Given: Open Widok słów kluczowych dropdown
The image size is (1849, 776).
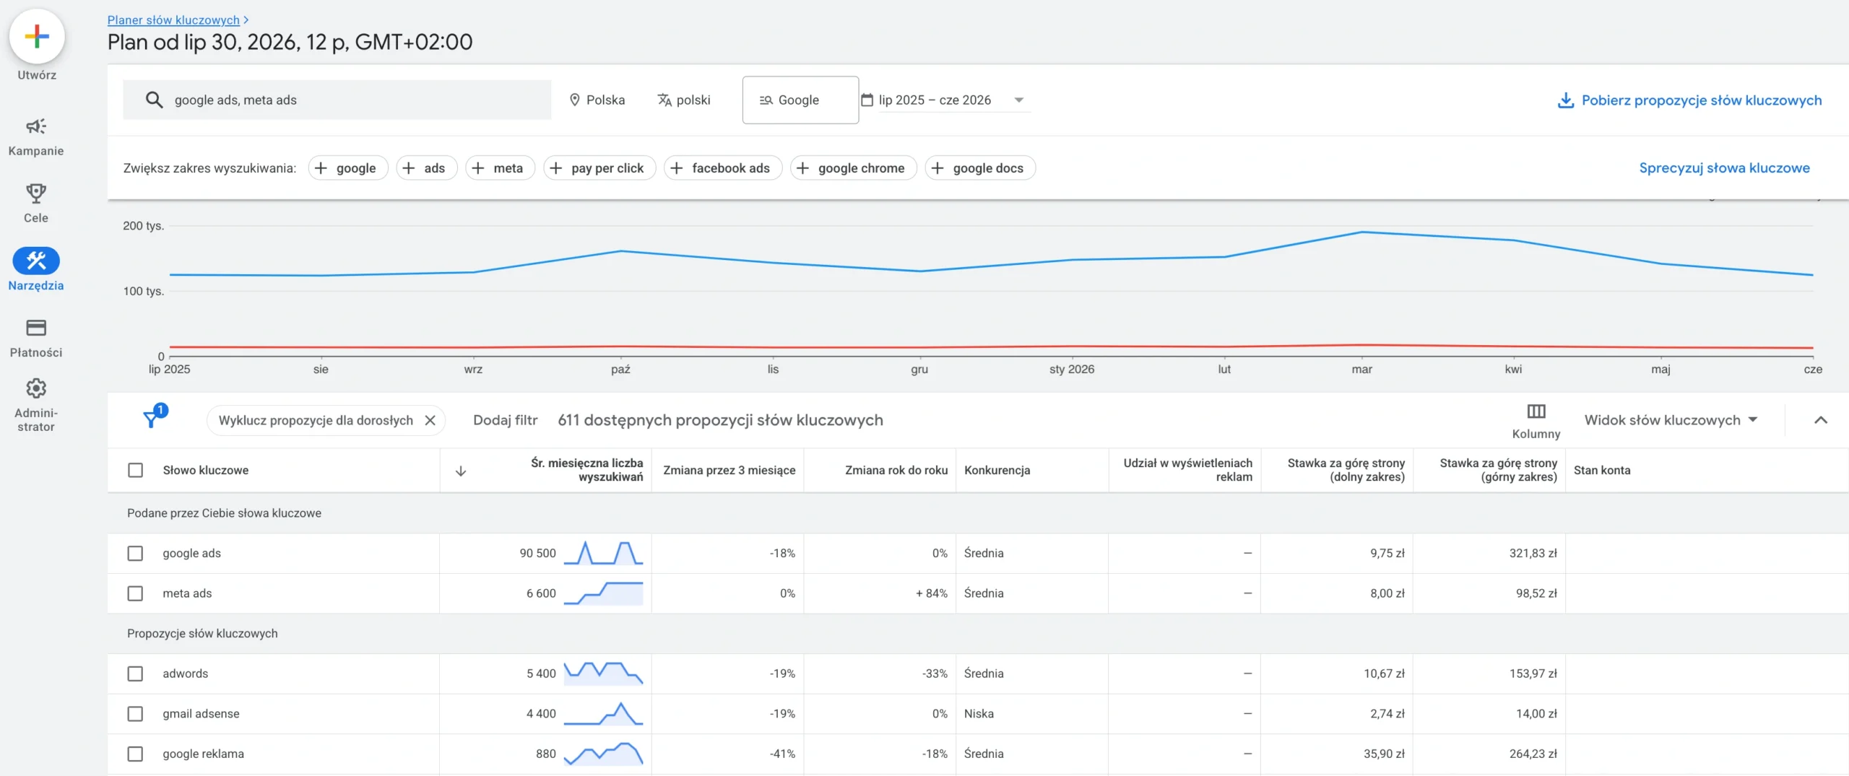Looking at the screenshot, I should tap(1671, 420).
